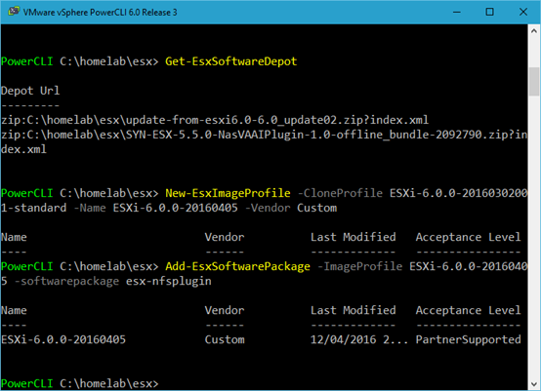Image resolution: width=541 pixels, height=391 pixels.
Task: Click the New-EsxImageProfile command text
Action: coord(228,193)
